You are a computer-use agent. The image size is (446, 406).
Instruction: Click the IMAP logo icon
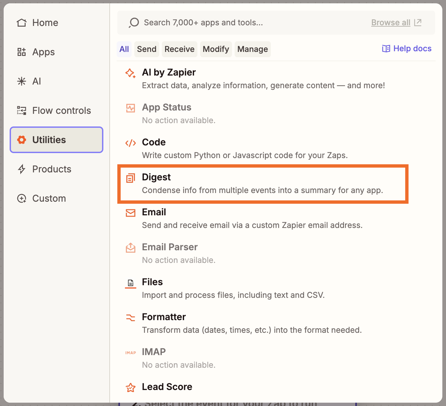click(131, 353)
